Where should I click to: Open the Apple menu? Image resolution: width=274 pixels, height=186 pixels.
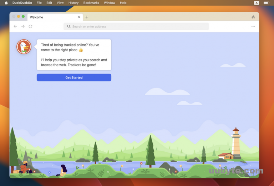click(6, 3)
